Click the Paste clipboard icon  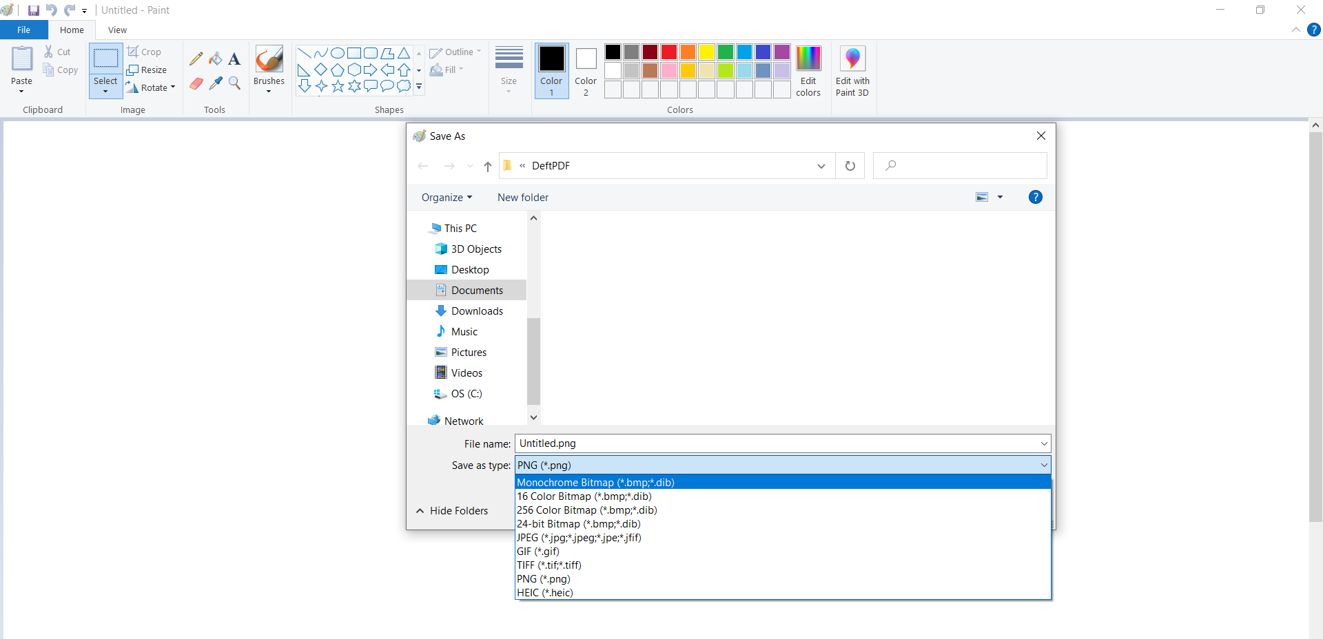22,59
